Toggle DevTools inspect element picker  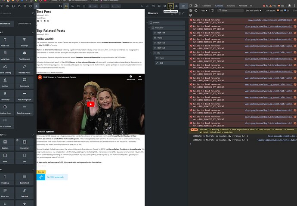point(191,6)
